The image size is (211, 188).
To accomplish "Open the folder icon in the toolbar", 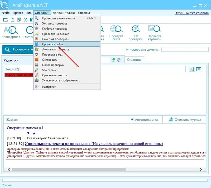I will coord(6,20).
